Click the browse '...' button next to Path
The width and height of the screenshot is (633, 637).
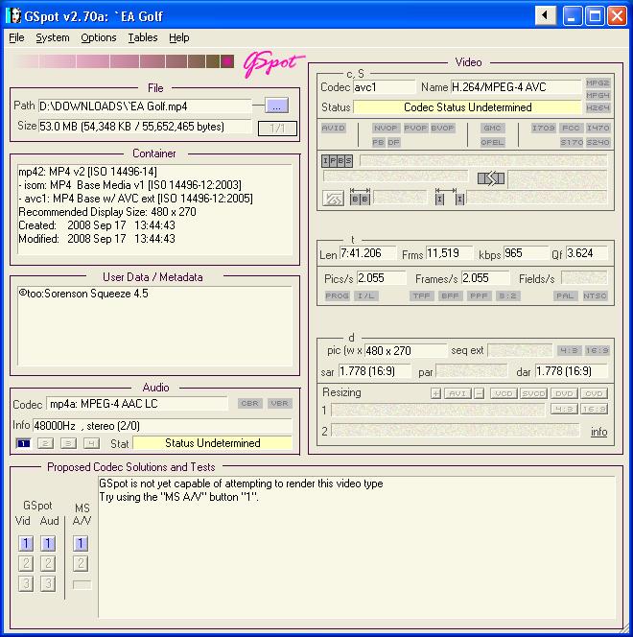click(x=276, y=106)
